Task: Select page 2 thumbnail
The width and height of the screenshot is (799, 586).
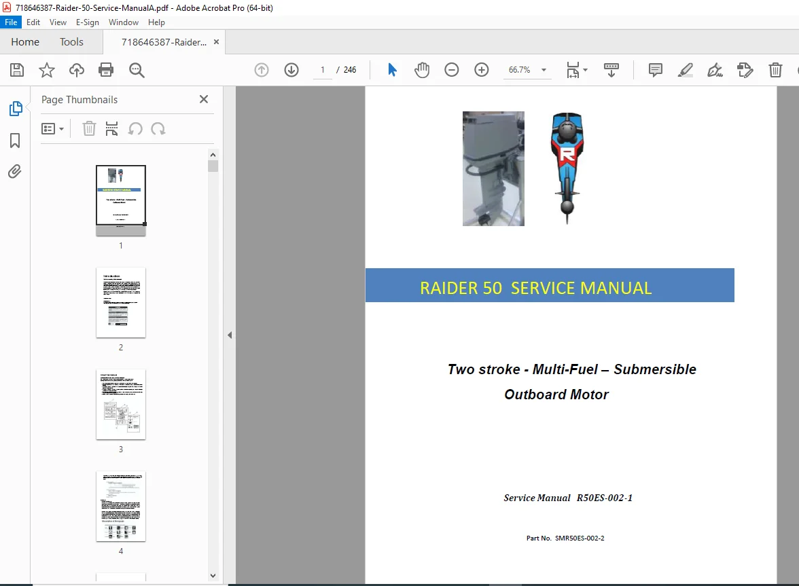Action: pos(121,302)
